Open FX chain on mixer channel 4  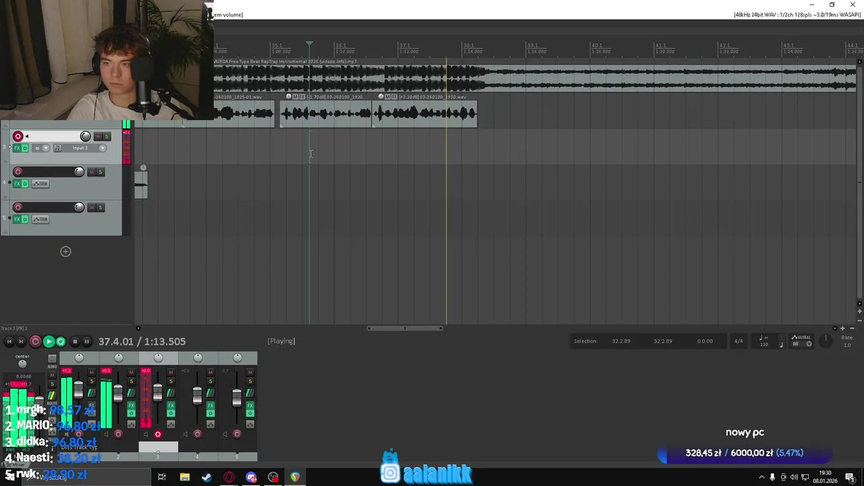pos(210,405)
